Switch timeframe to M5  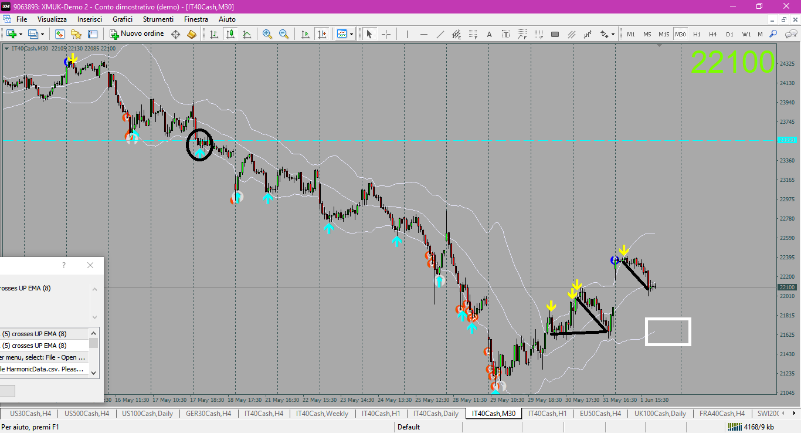coord(647,34)
